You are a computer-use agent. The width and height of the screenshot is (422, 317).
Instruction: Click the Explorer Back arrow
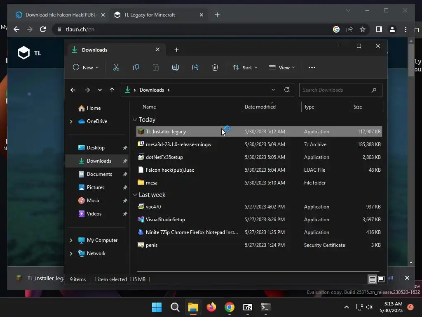tap(73, 90)
